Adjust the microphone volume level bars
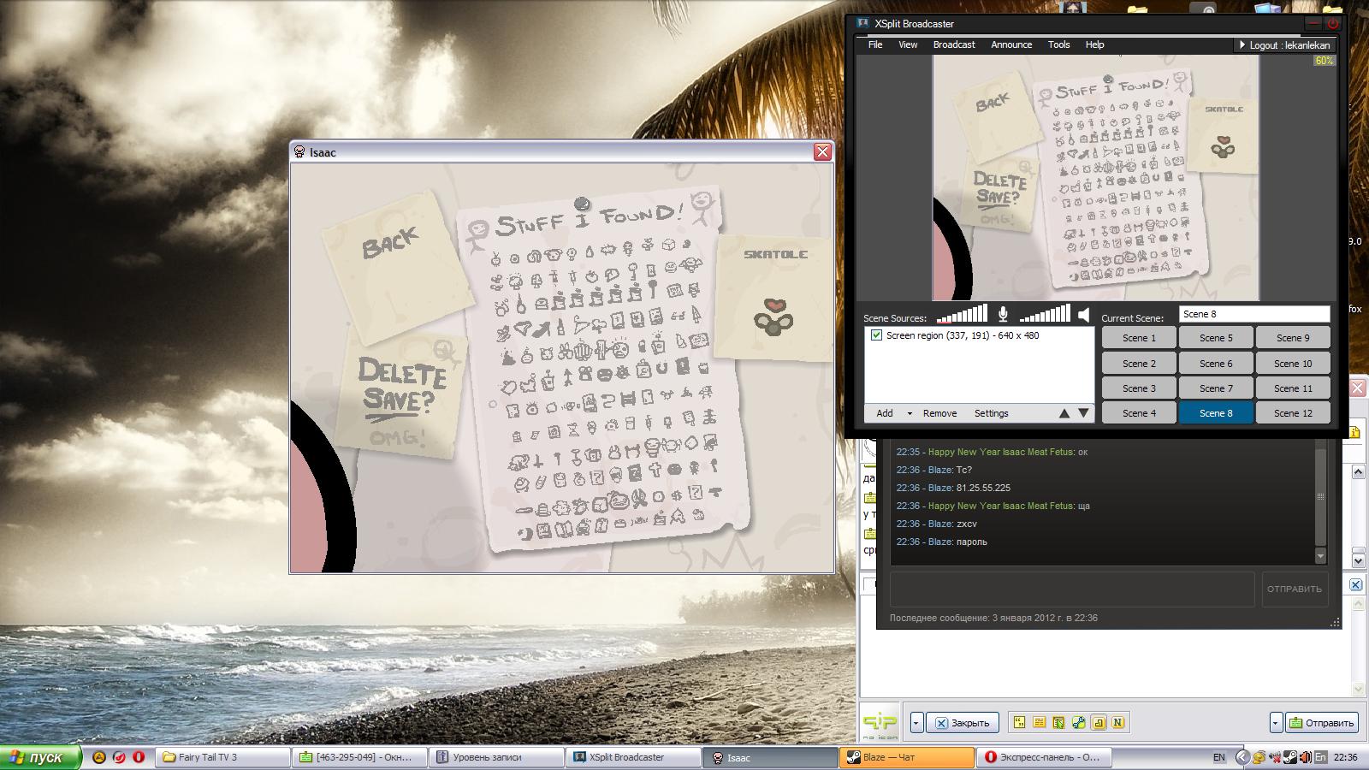 point(962,314)
